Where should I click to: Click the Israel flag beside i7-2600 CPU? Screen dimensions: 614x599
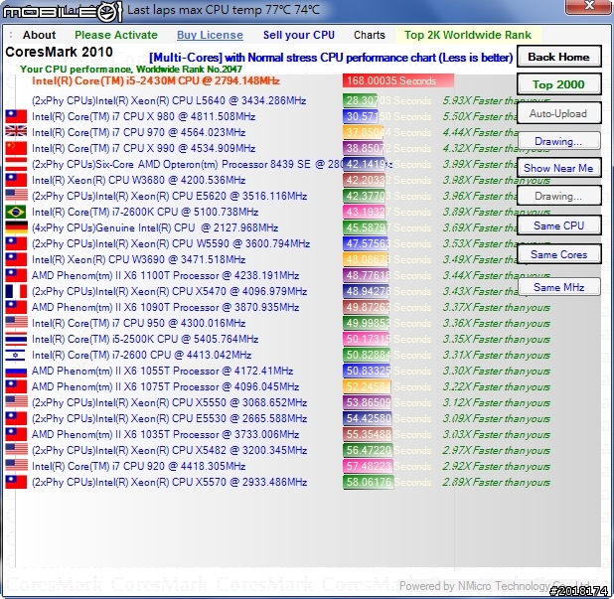16,355
